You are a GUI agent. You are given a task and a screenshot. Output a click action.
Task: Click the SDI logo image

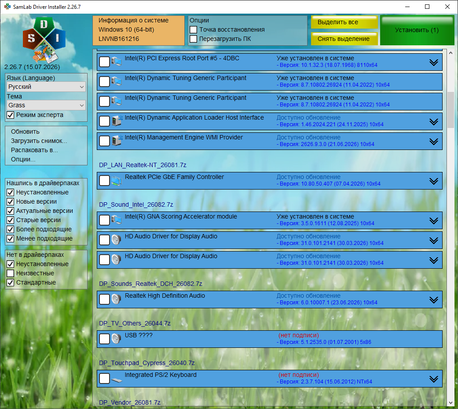click(44, 40)
